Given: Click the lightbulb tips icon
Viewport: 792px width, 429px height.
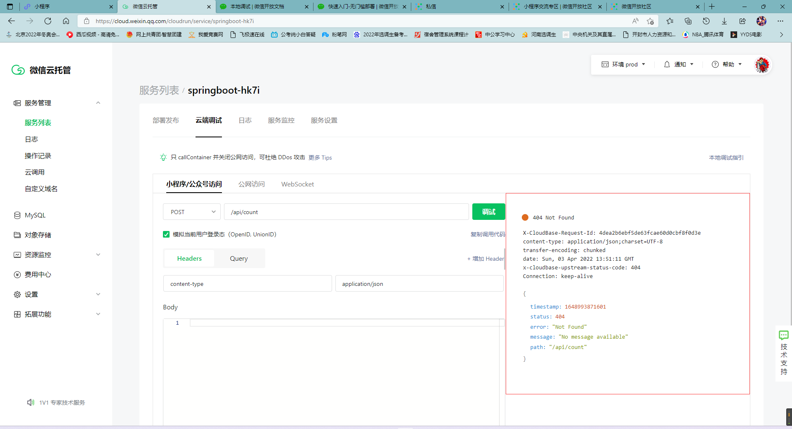Looking at the screenshot, I should (x=163, y=157).
